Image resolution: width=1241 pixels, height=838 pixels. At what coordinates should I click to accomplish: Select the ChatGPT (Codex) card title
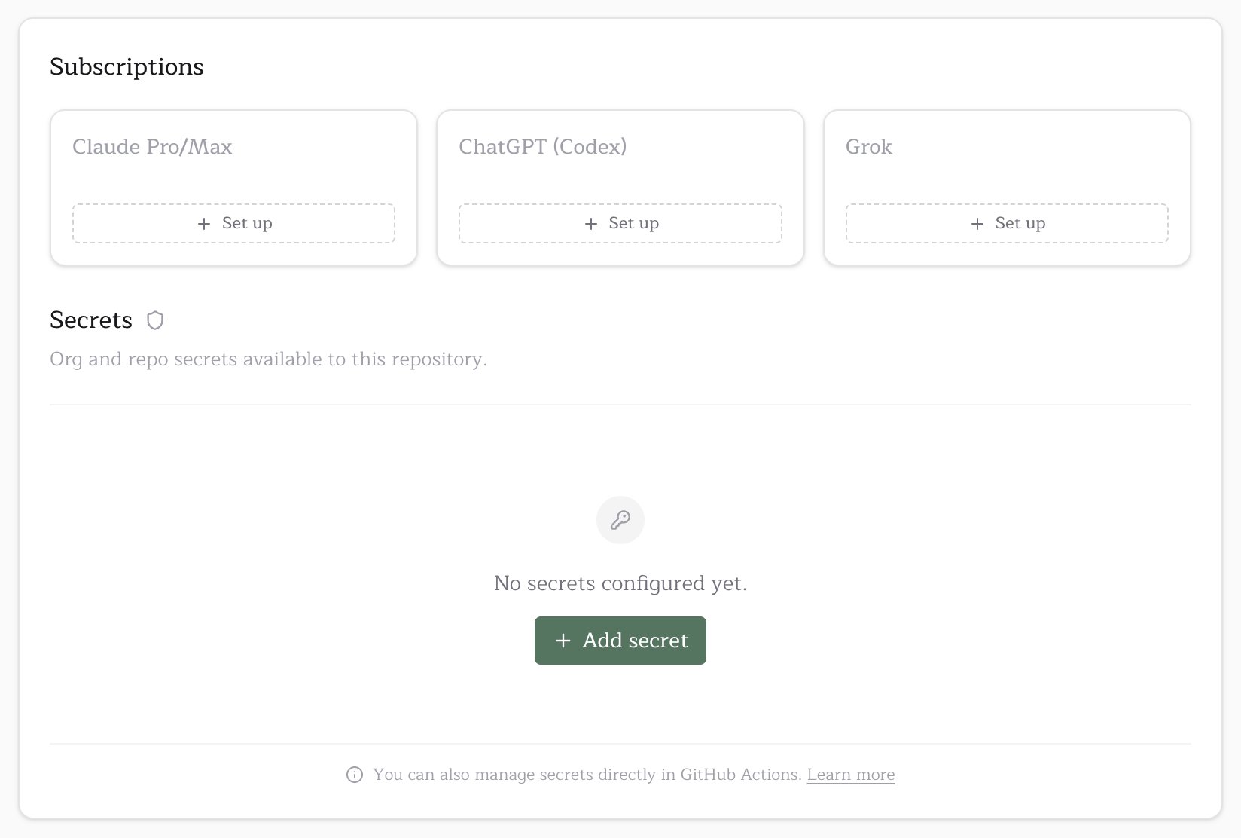point(543,146)
